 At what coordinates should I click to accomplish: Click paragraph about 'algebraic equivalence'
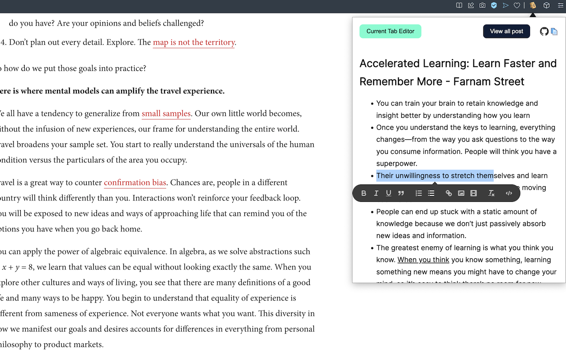(x=157, y=298)
